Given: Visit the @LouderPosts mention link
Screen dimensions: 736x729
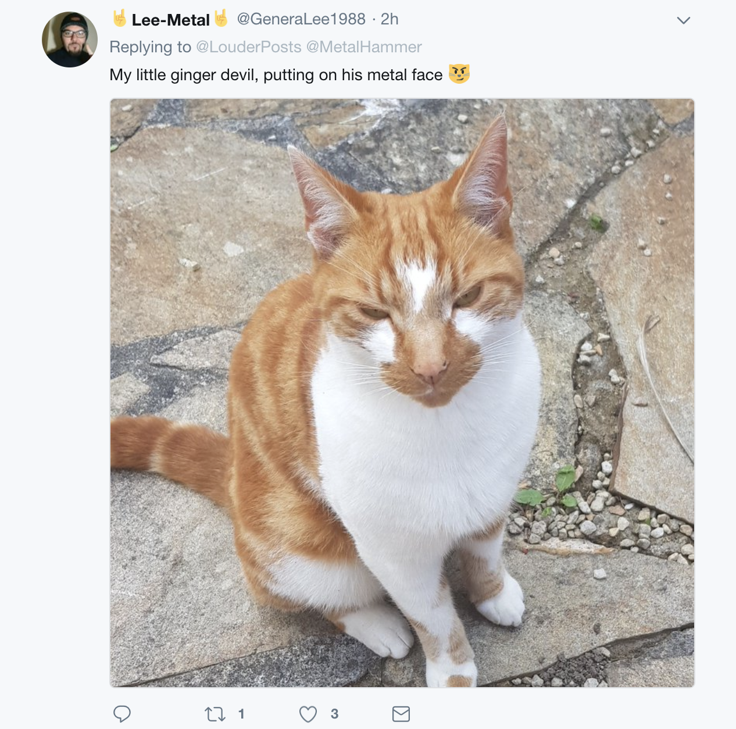Looking at the screenshot, I should tap(249, 47).
